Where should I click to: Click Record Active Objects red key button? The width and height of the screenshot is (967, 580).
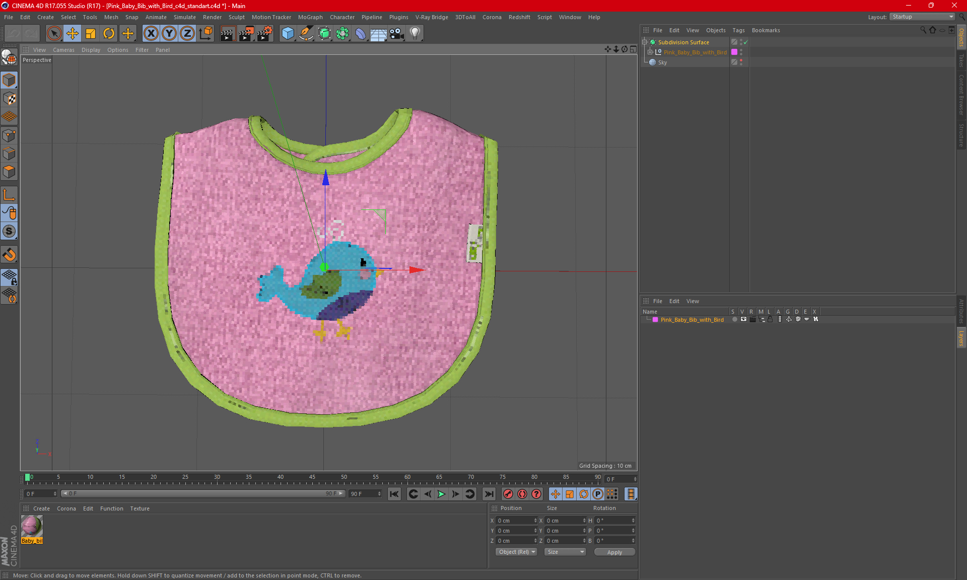(508, 494)
